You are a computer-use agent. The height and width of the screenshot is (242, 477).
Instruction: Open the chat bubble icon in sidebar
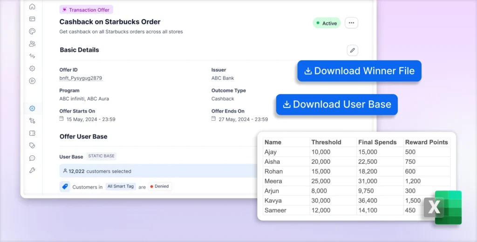pyautogui.click(x=32, y=158)
